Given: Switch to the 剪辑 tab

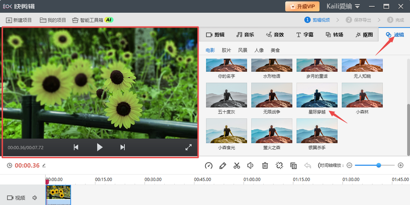Looking at the screenshot, I should click(215, 35).
